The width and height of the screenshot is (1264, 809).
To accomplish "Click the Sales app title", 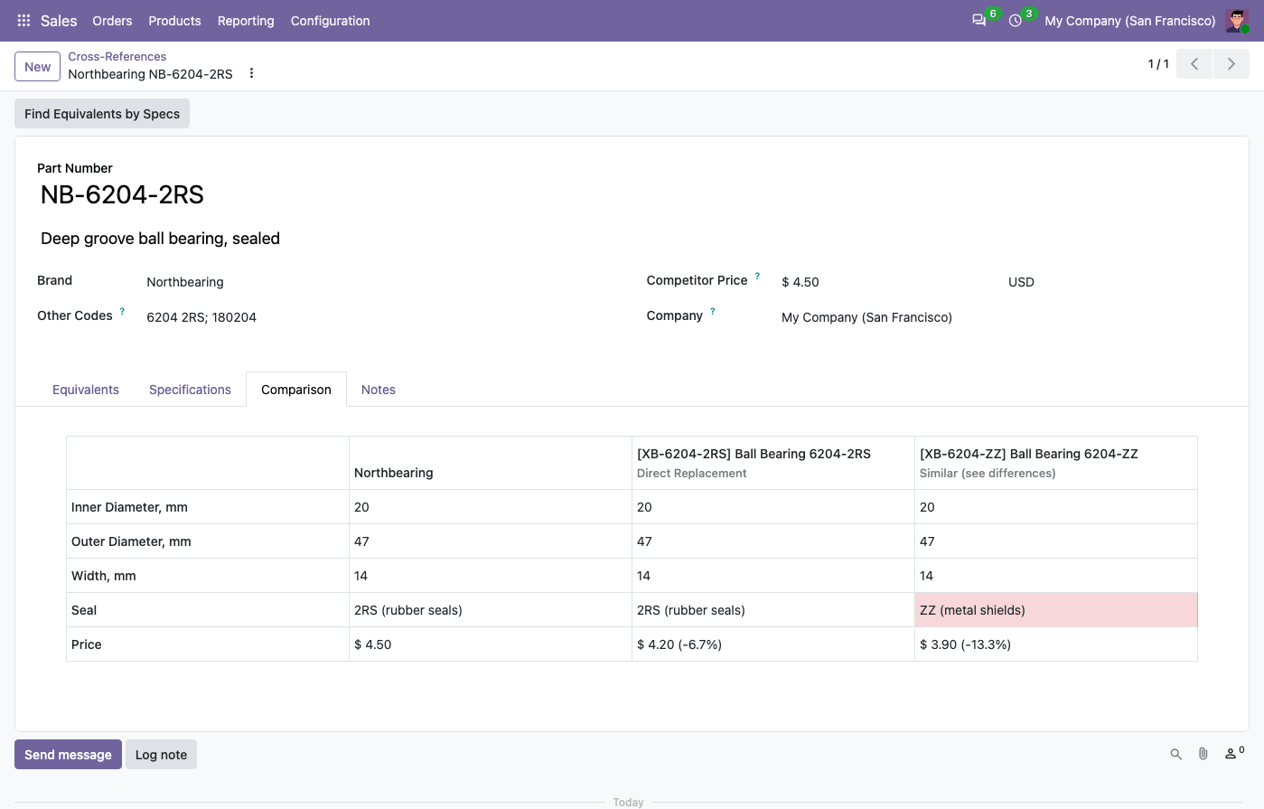I will click(x=59, y=21).
